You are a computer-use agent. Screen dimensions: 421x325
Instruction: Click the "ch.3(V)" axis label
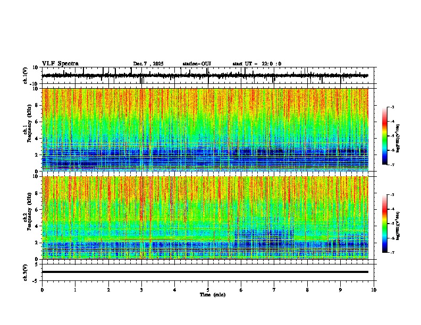coord(26,272)
